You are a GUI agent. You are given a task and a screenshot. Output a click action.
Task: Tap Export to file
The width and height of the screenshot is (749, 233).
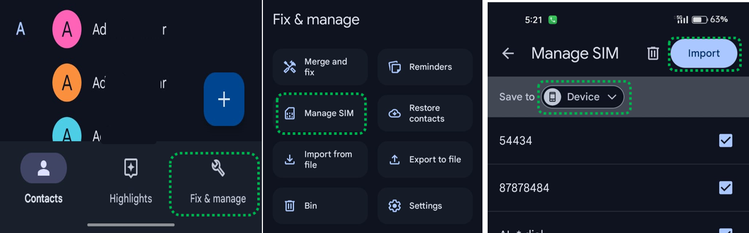tap(425, 160)
